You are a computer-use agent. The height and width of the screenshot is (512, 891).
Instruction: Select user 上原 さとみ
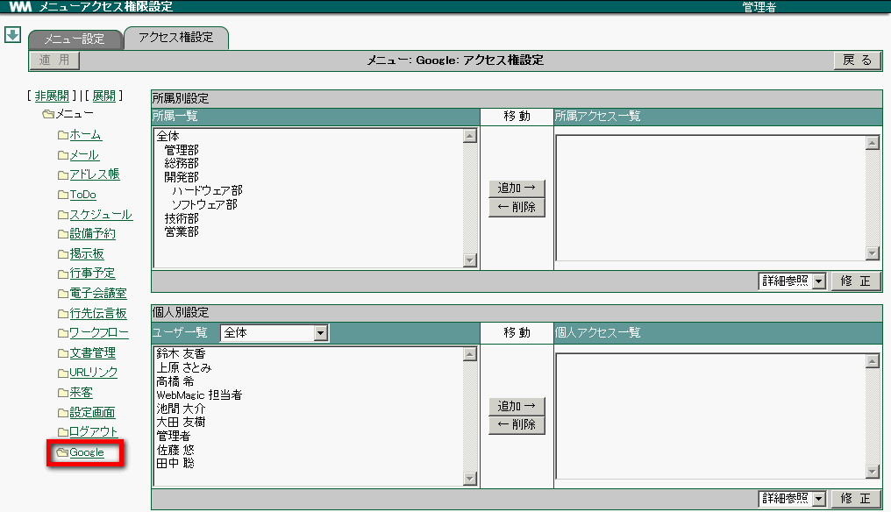coord(183,367)
